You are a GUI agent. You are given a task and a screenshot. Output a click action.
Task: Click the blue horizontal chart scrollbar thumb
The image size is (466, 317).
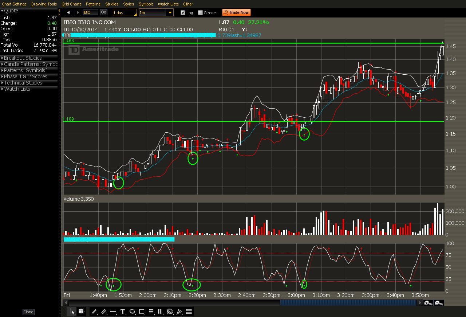click(348, 303)
